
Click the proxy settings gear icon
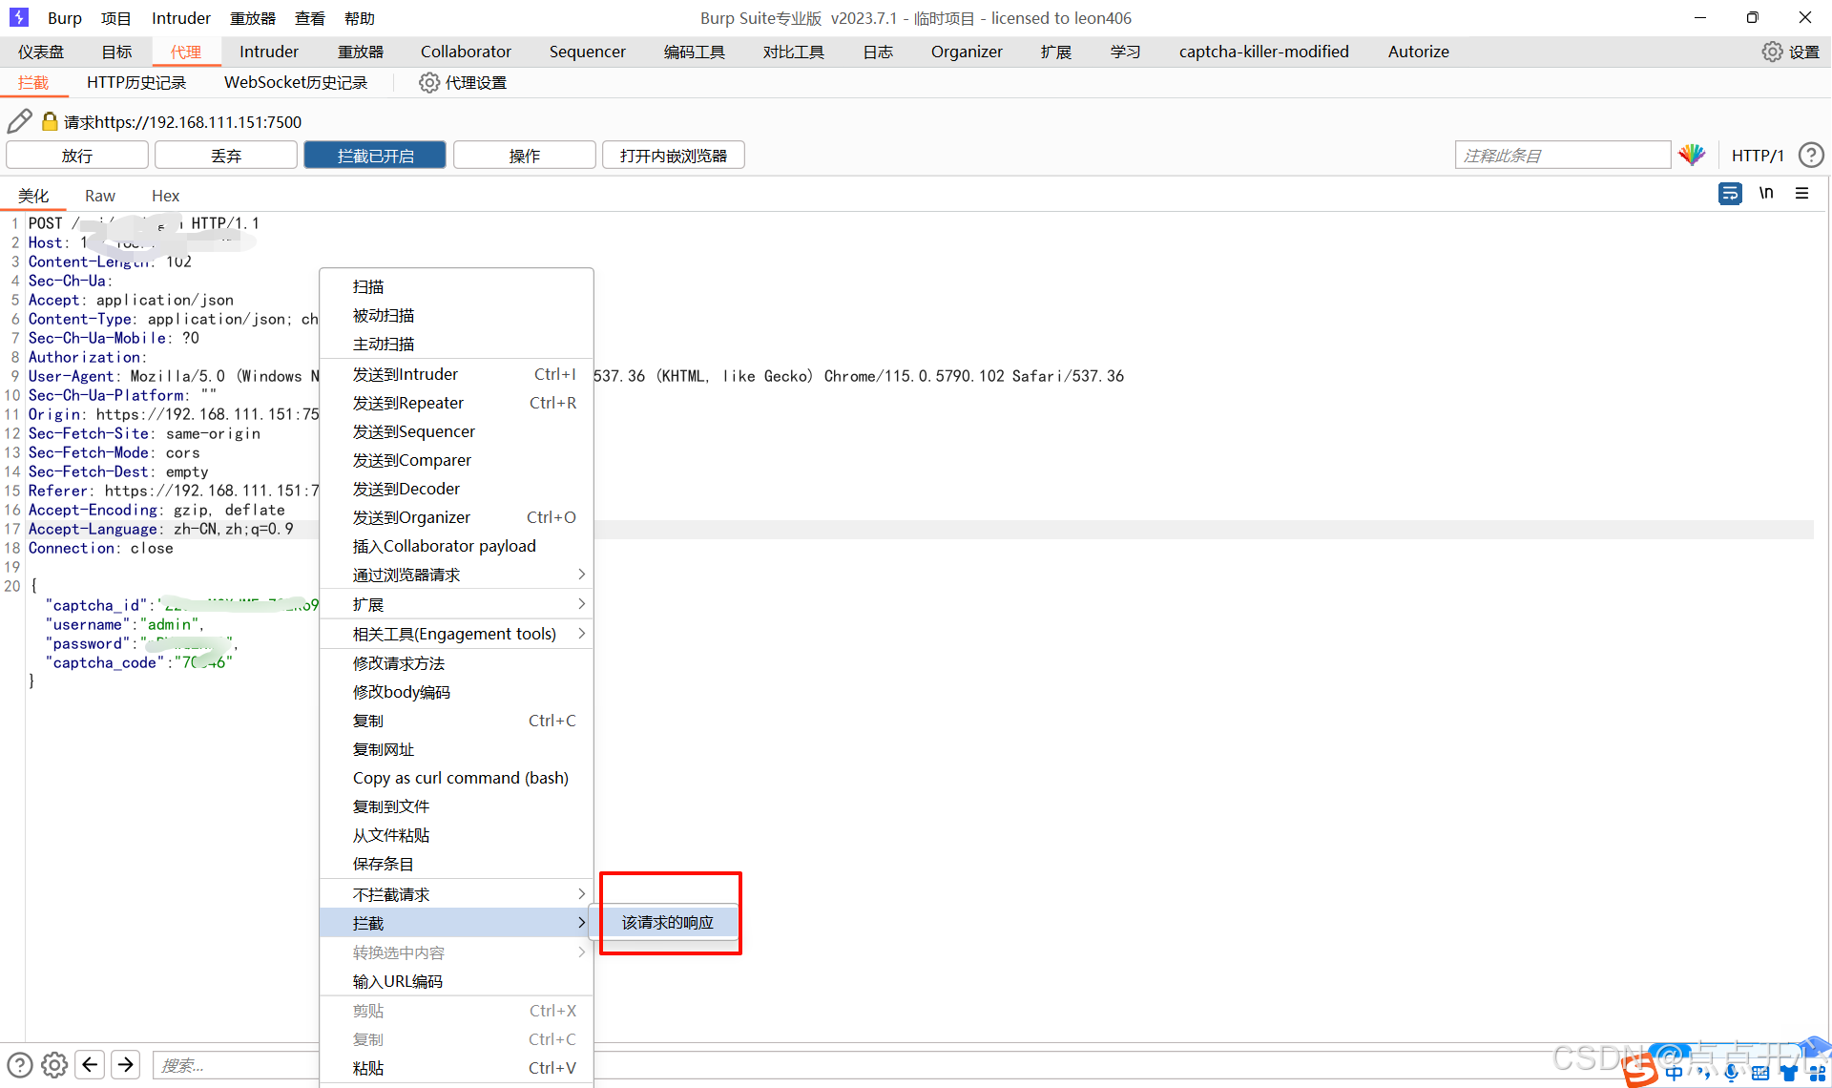(x=429, y=83)
